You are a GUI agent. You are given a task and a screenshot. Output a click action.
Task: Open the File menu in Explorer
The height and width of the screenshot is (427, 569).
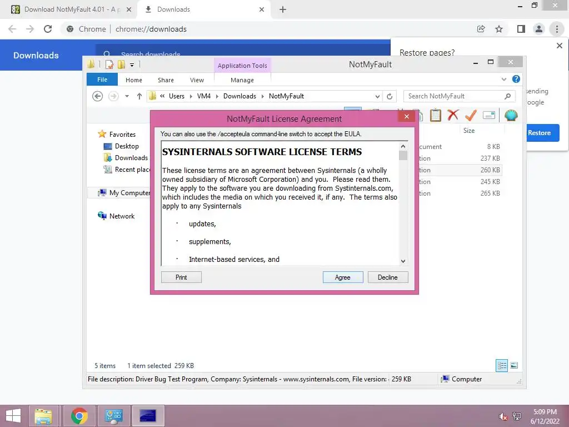[x=102, y=80]
